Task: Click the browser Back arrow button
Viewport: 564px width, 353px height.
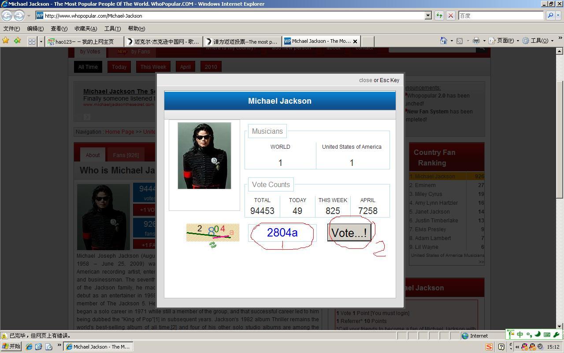Action: [7, 15]
